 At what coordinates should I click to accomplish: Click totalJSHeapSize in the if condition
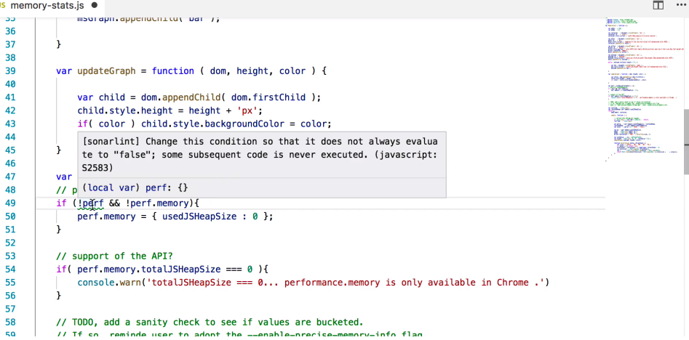[x=183, y=269]
